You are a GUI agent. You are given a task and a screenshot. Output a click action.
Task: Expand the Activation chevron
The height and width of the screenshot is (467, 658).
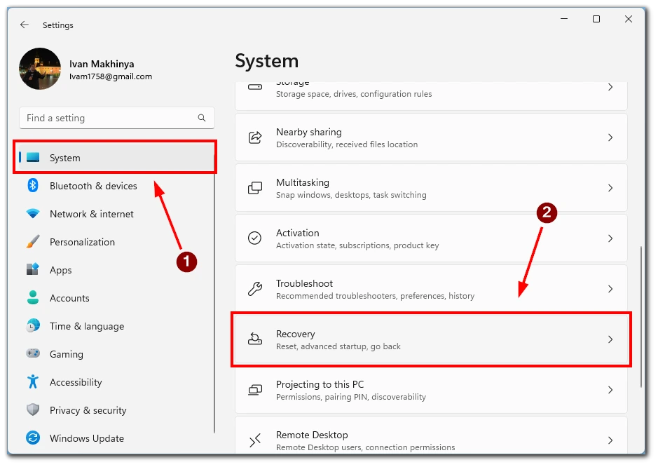coord(610,238)
